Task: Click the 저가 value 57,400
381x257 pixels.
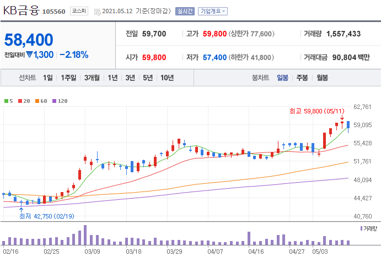Action: click(214, 57)
